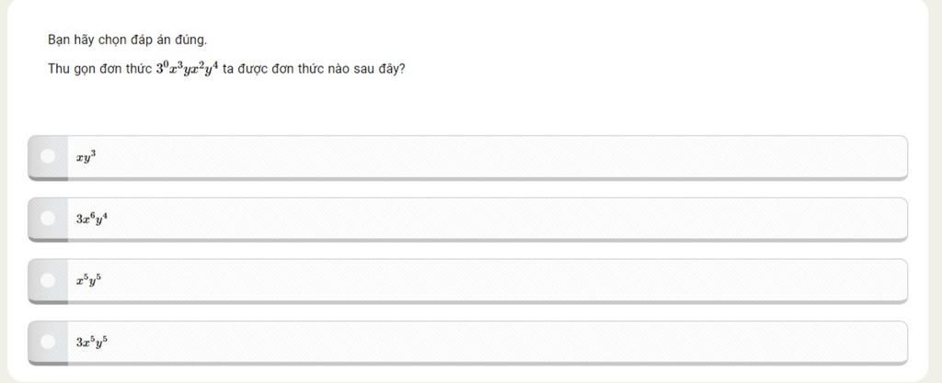Click the 3x⁵y⁵ answer formula text
The height and width of the screenshot is (383, 942).
point(92,342)
